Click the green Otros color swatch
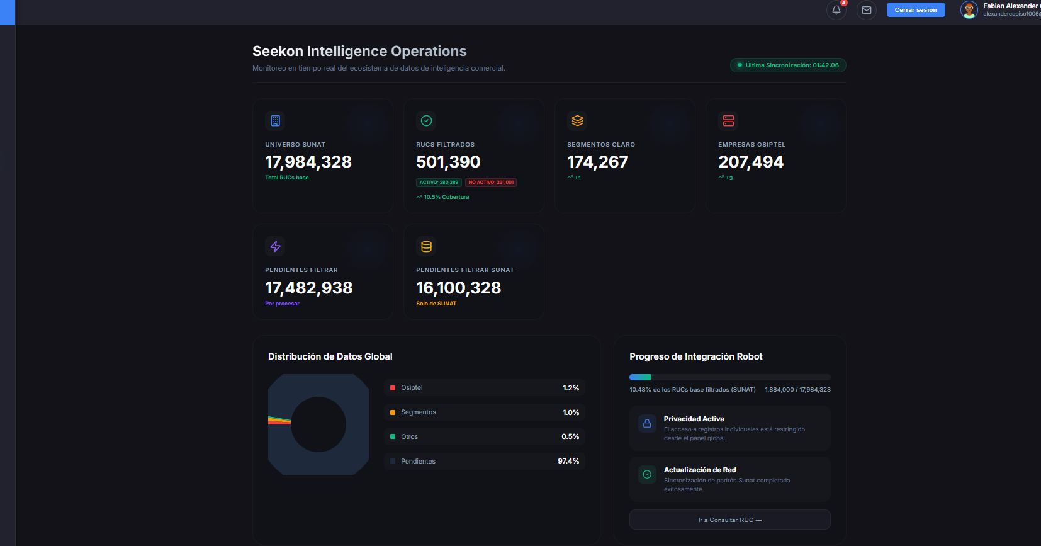This screenshot has width=1041, height=546. (393, 436)
